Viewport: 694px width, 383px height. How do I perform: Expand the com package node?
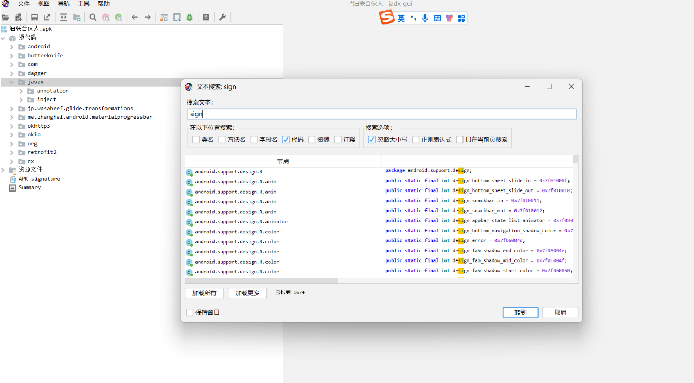point(11,64)
